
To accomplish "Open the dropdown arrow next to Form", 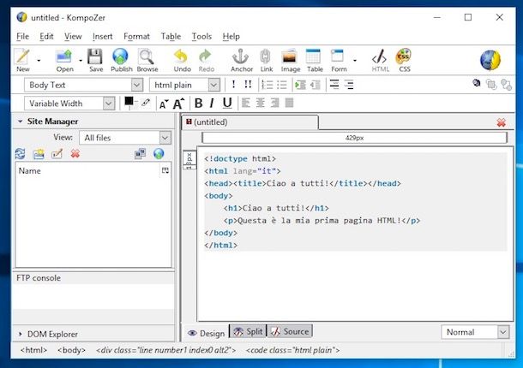I will (355, 60).
